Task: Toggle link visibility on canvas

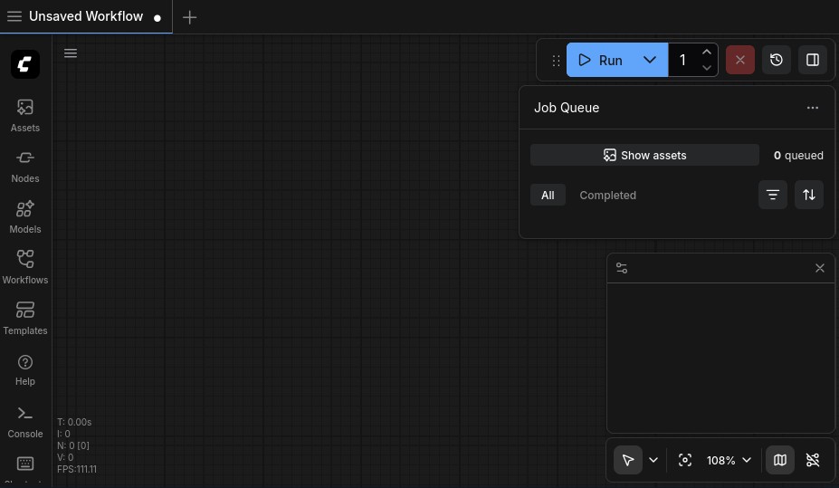Action: pyautogui.click(x=813, y=460)
